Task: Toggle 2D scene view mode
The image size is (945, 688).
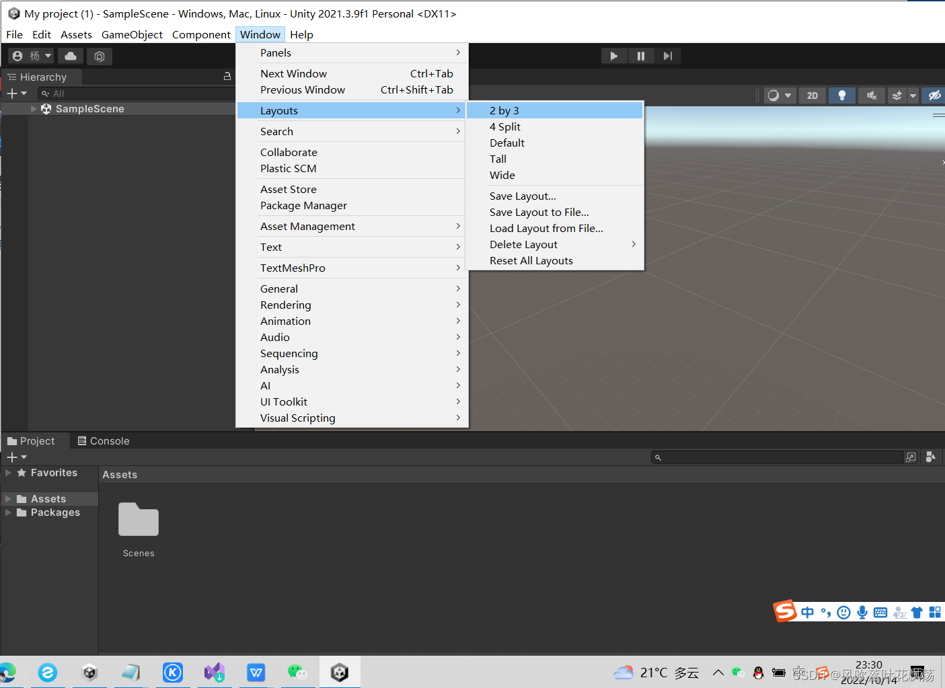Action: [812, 95]
